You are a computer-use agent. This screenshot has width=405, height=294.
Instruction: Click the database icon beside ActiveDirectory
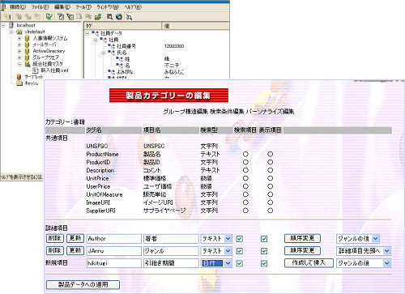point(27,51)
